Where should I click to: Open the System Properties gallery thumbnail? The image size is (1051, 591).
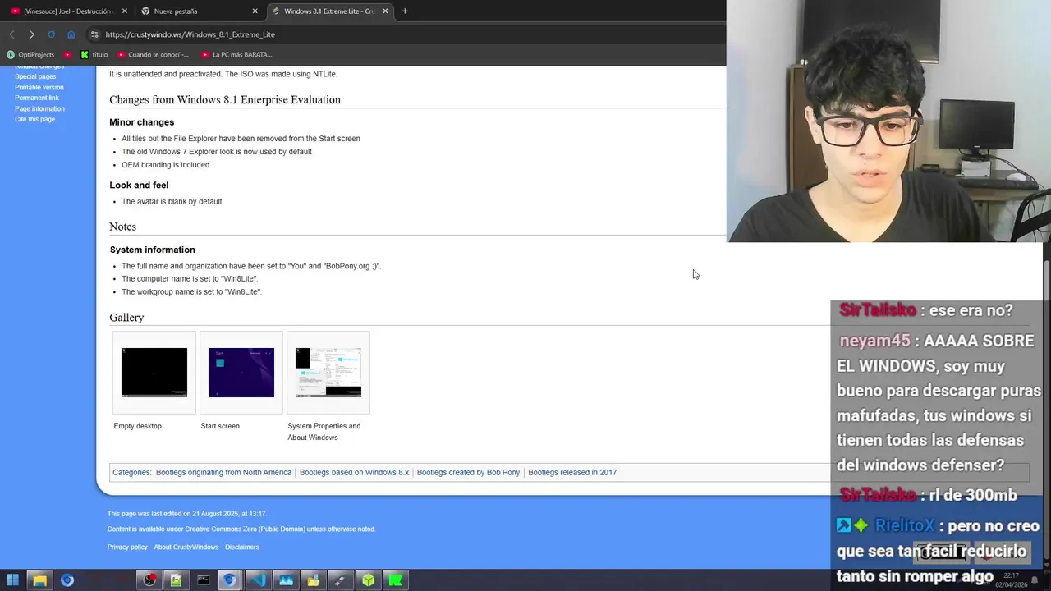click(328, 373)
